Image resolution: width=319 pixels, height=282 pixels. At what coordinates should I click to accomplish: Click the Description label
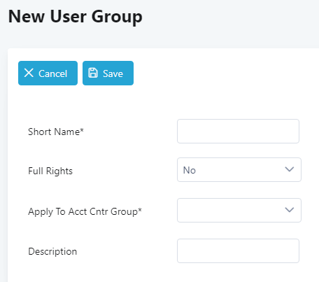[52, 252]
